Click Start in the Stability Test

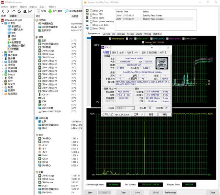[x=90, y=193]
